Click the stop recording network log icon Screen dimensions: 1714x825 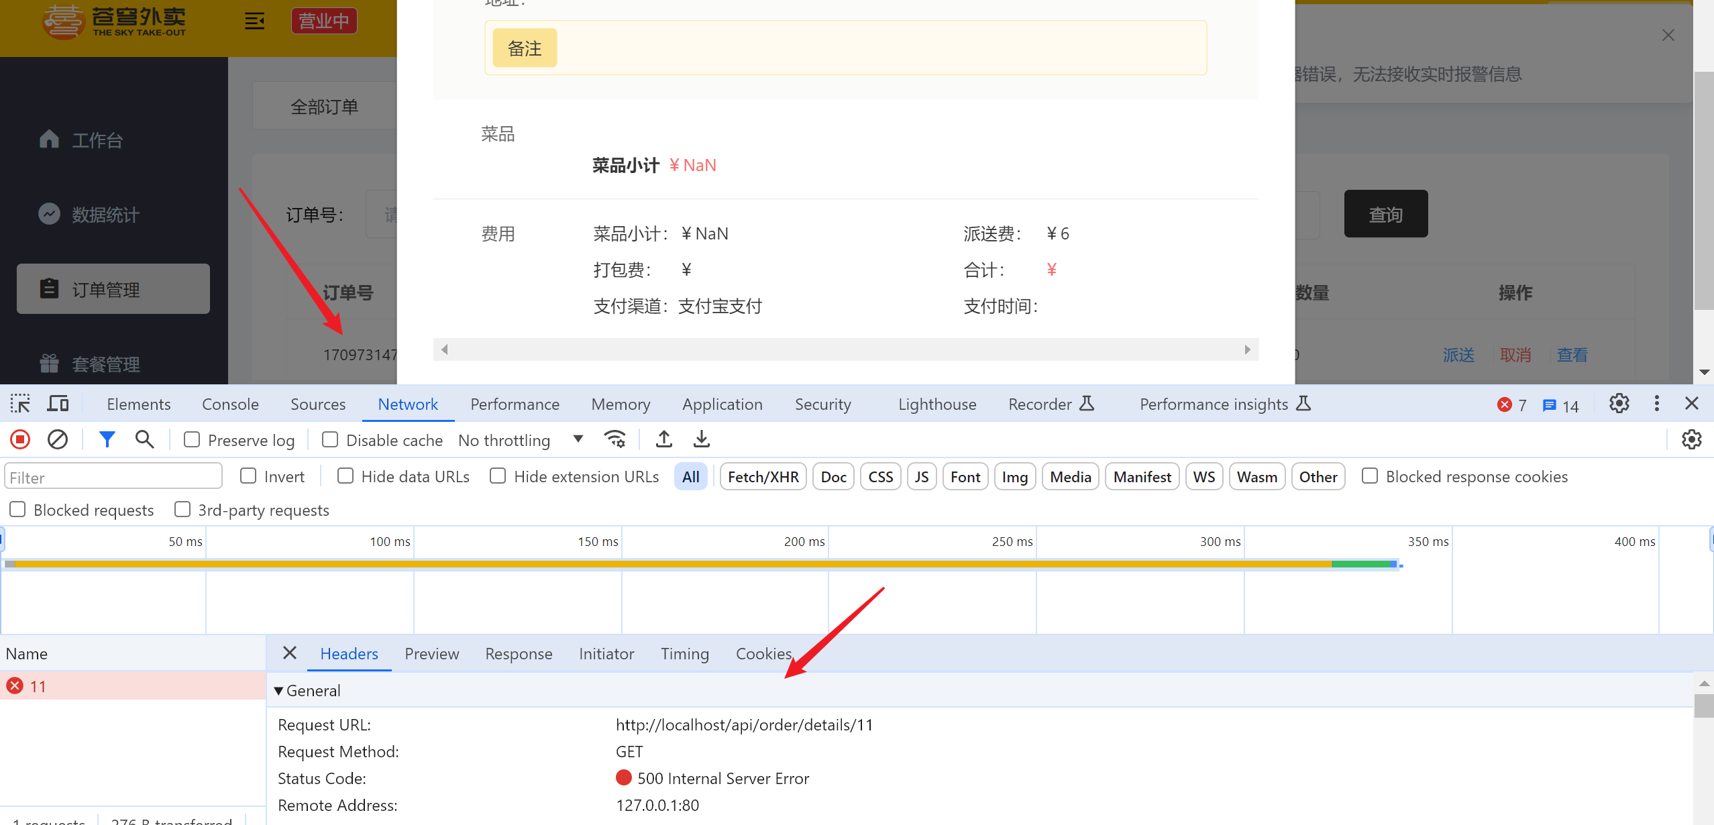pyautogui.click(x=20, y=439)
